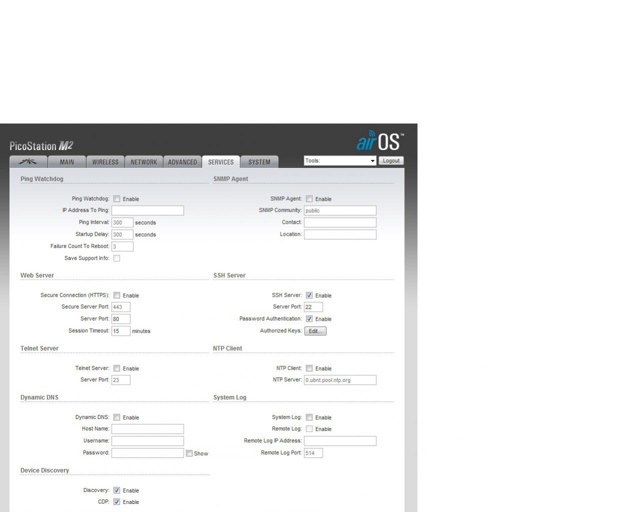
Task: Enable the NTP Client checkbox
Action: click(309, 368)
